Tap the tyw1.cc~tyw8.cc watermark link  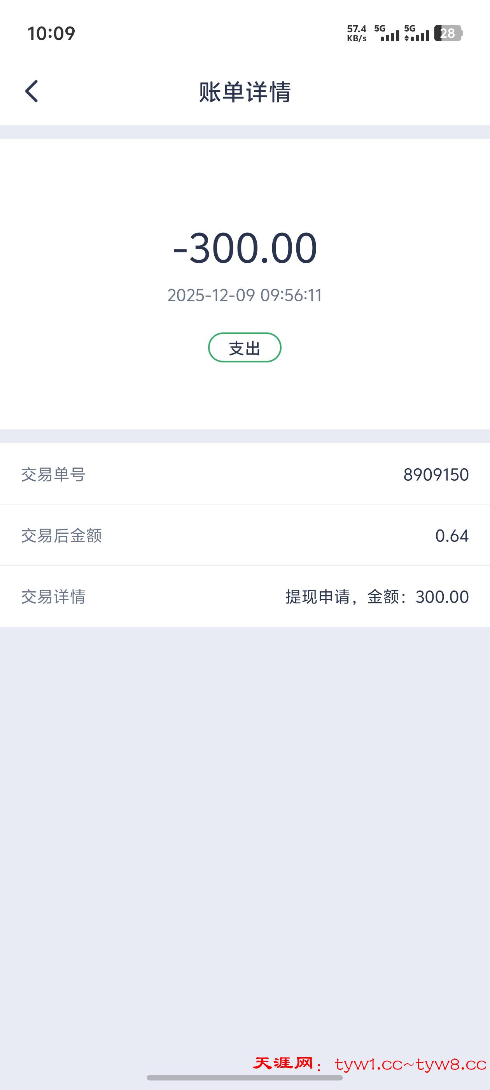tap(410, 1064)
